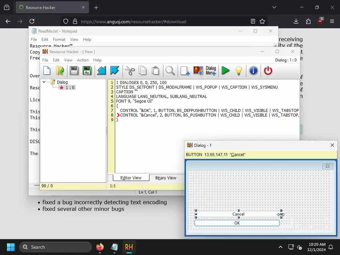Click the blue information icon
340x255 pixels.
pyautogui.click(x=253, y=71)
